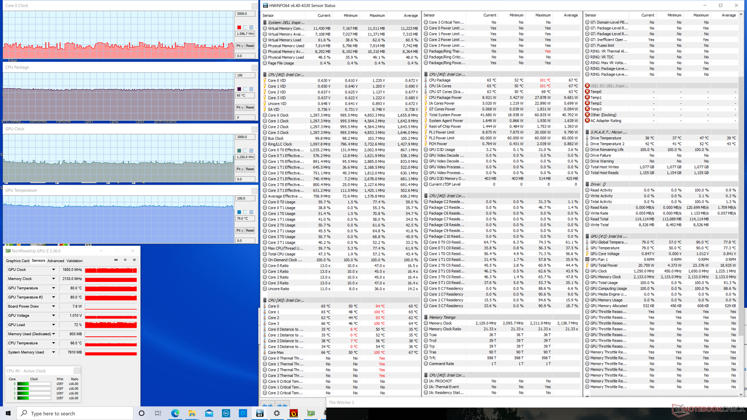Click Fit y in GPU Temperature graph

(240, 231)
